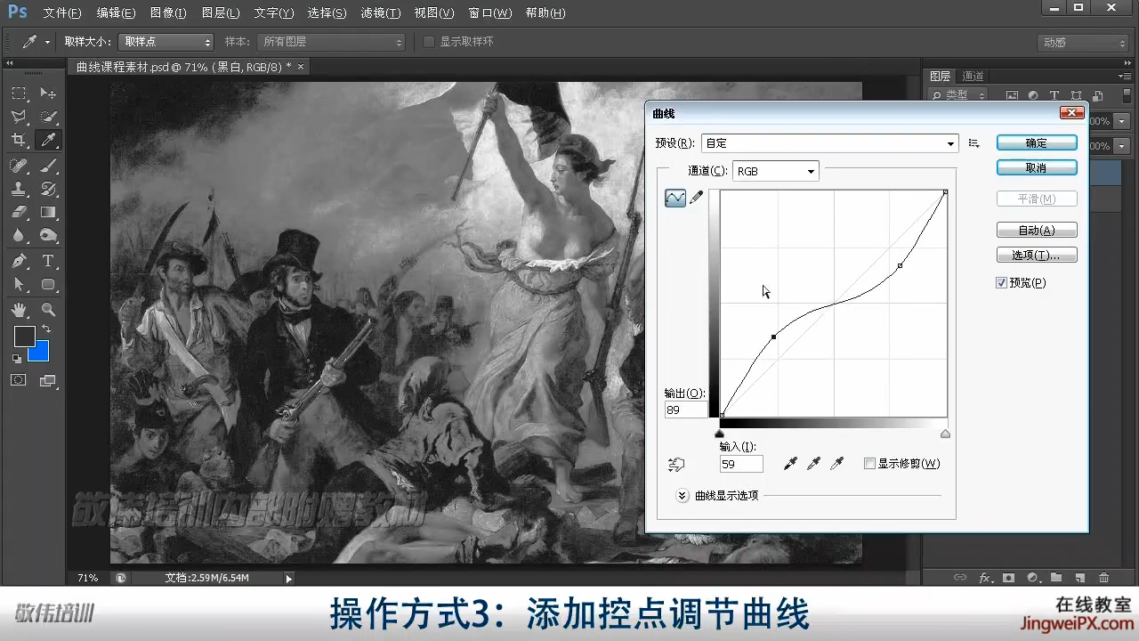Filter layers by adjustment layer type
Screen dimensions: 1139x641
tap(1033, 96)
